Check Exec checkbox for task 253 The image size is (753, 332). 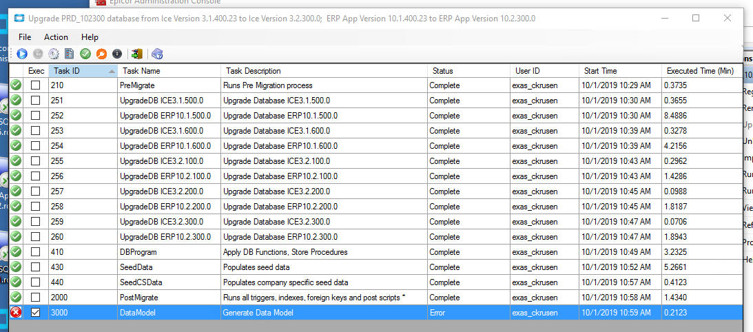pos(36,131)
